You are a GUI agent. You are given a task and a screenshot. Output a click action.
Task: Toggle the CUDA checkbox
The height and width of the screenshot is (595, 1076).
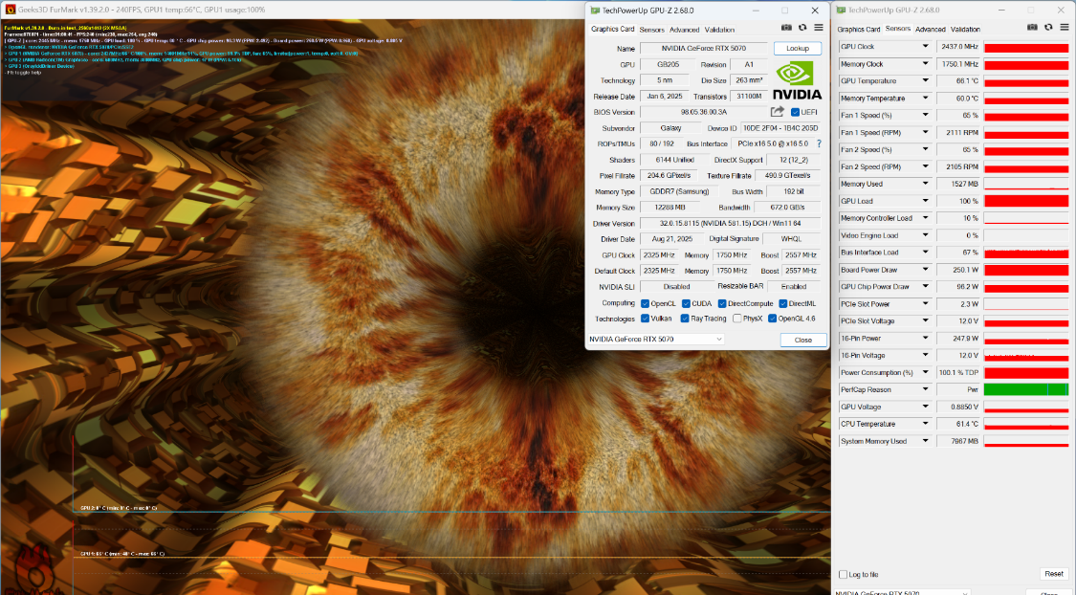[686, 303]
